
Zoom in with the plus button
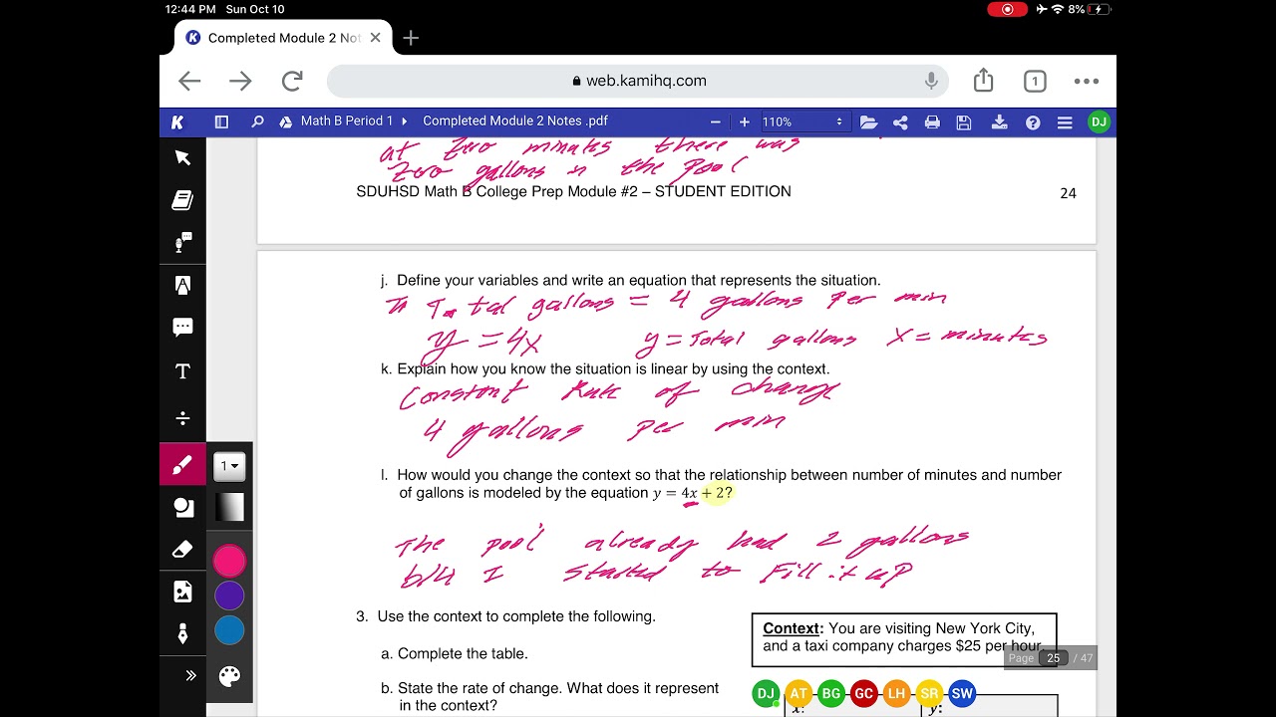744,121
